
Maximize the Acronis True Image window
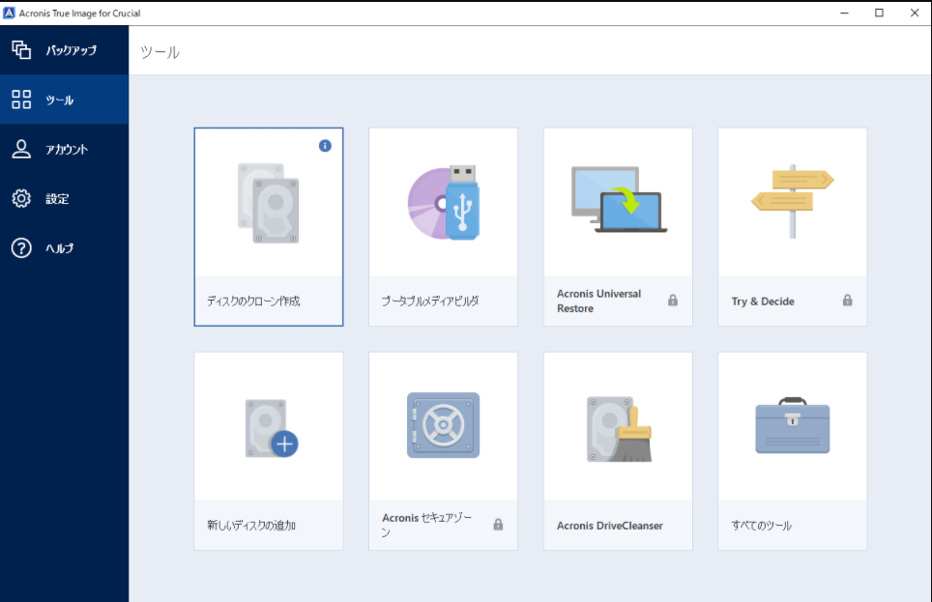879,13
